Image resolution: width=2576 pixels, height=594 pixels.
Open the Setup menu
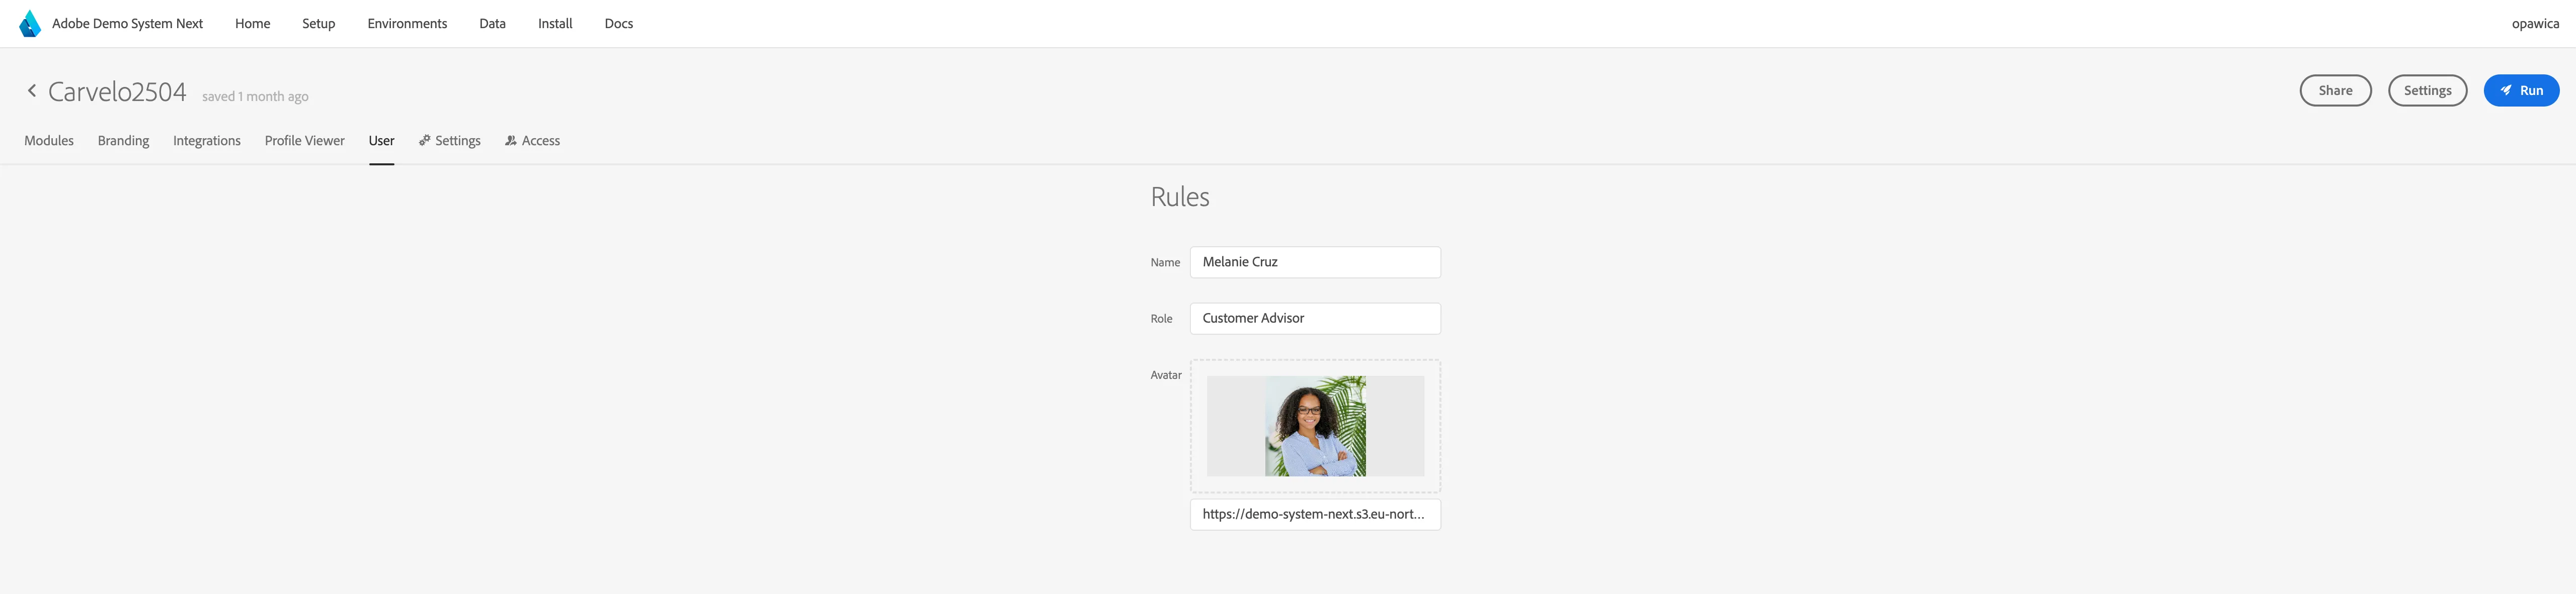tap(318, 24)
